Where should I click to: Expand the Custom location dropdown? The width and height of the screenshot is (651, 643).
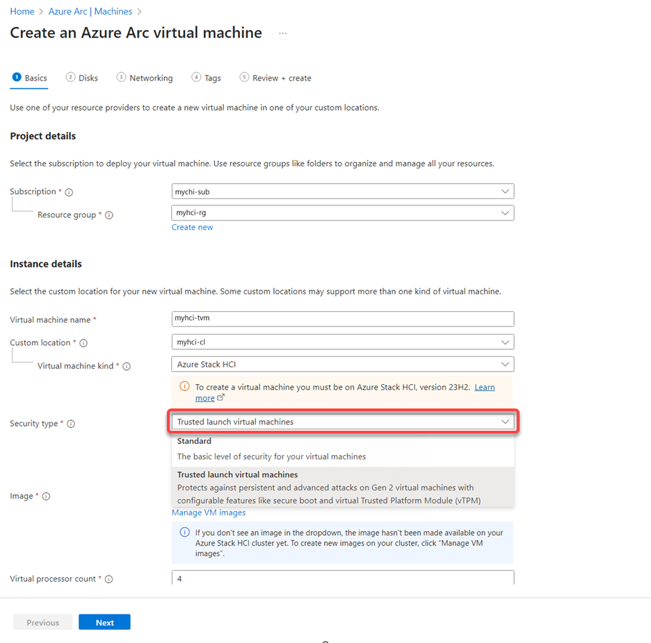tap(343, 342)
